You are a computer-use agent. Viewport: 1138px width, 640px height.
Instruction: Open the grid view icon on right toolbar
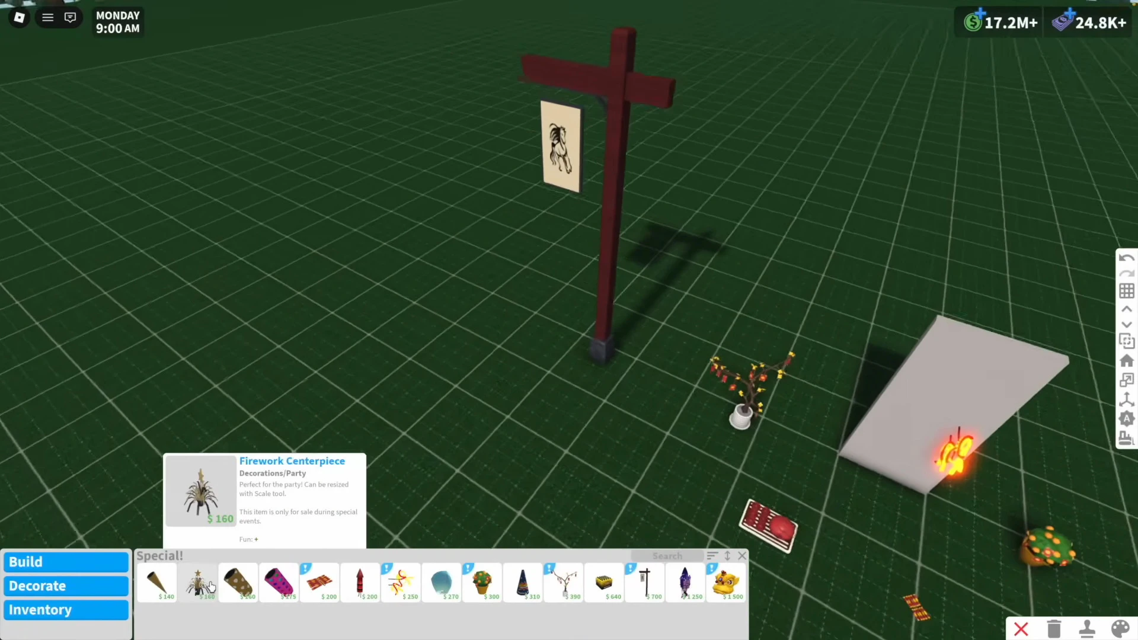[x=1126, y=291]
